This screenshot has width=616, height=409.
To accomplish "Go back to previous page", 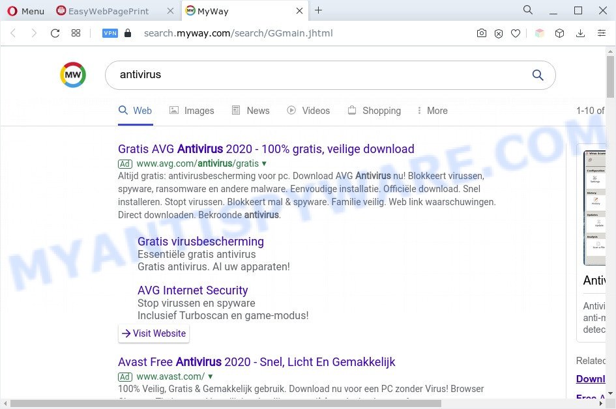I will coord(13,33).
